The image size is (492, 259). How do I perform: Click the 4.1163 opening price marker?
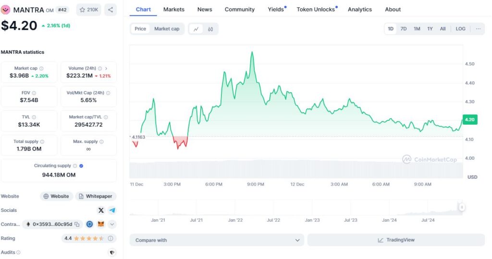point(138,137)
